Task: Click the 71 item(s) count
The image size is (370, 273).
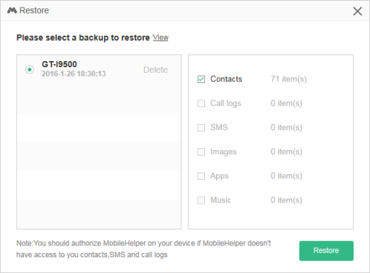Action: [288, 79]
